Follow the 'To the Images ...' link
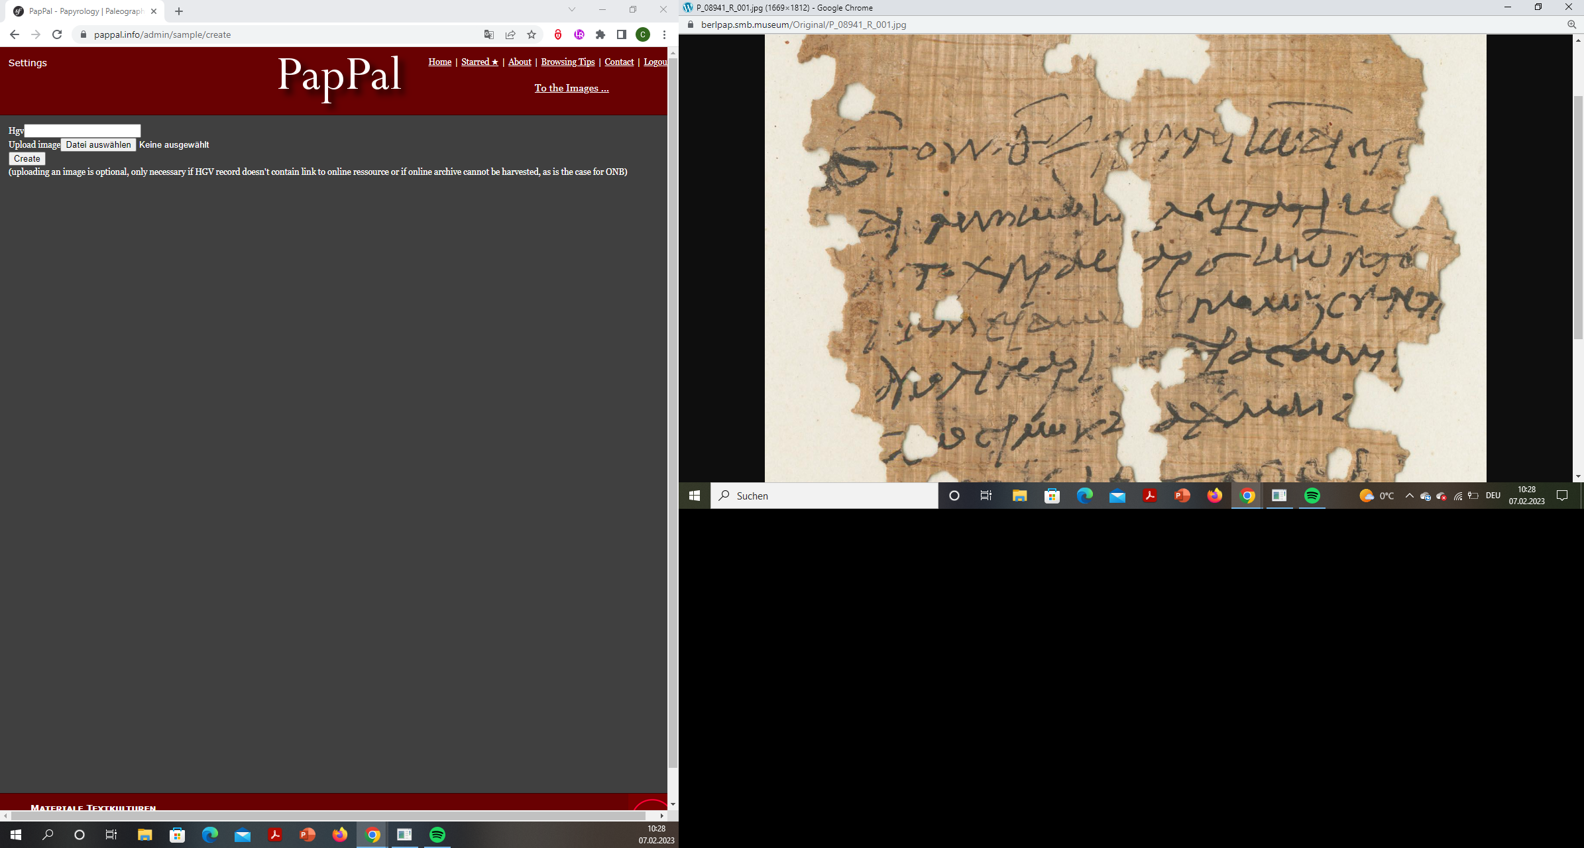 [x=572, y=88]
